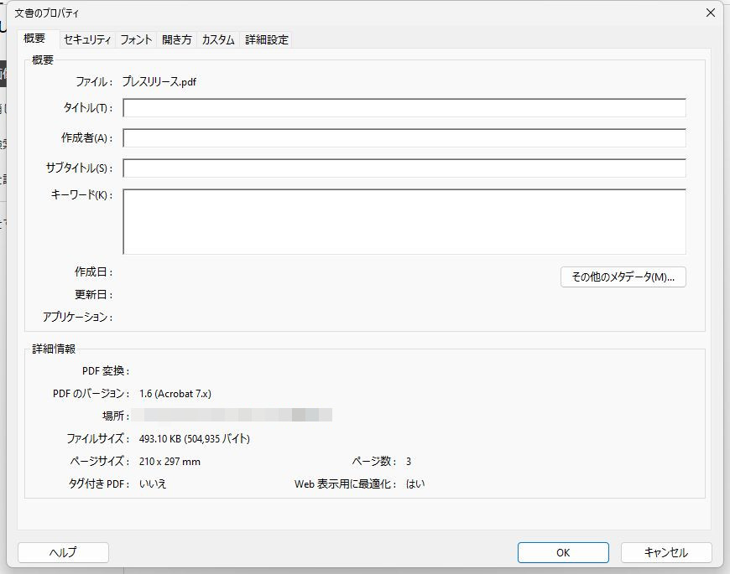Image resolution: width=730 pixels, height=574 pixels.
Task: Open the カスタム tab
Action: coord(216,39)
